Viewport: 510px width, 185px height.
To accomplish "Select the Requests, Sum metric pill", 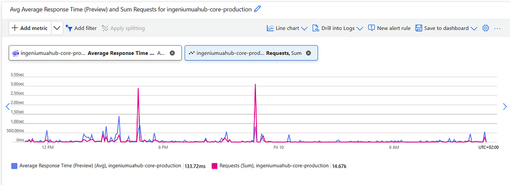I will click(251, 53).
